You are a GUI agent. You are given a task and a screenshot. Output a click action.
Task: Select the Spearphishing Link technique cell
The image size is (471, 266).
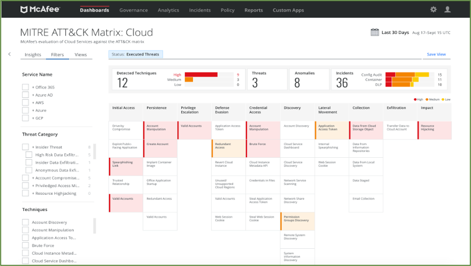click(x=126, y=166)
